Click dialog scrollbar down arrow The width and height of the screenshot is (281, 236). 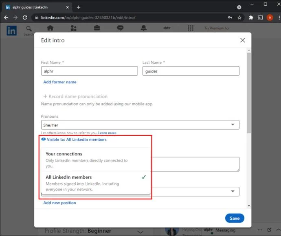(249, 206)
